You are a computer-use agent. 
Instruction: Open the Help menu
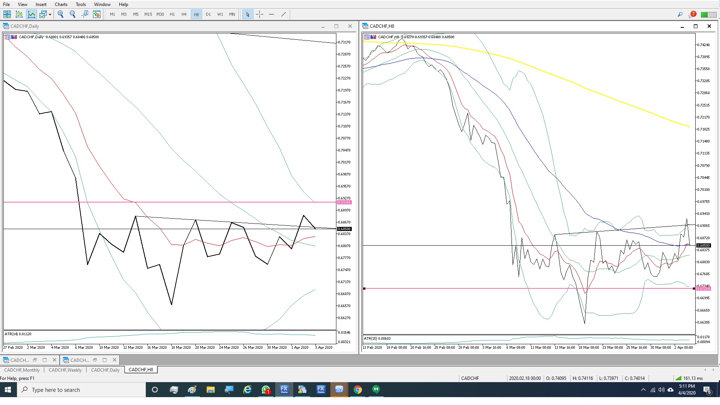point(123,4)
